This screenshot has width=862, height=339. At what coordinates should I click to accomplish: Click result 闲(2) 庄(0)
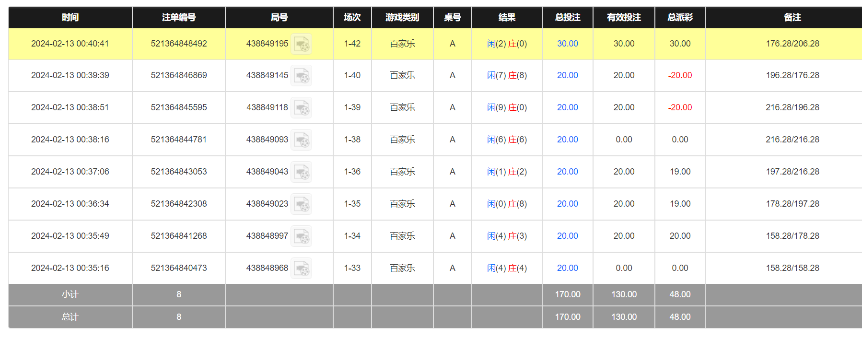(x=507, y=44)
